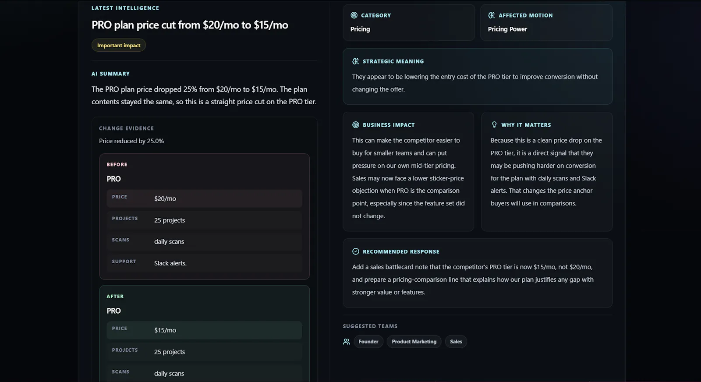Click the Affected Motion icon

click(x=492, y=15)
